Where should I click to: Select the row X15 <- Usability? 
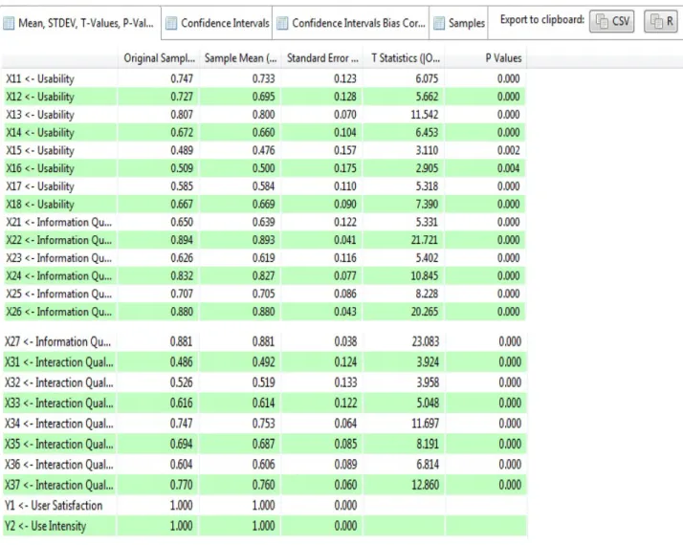[x=264, y=151]
